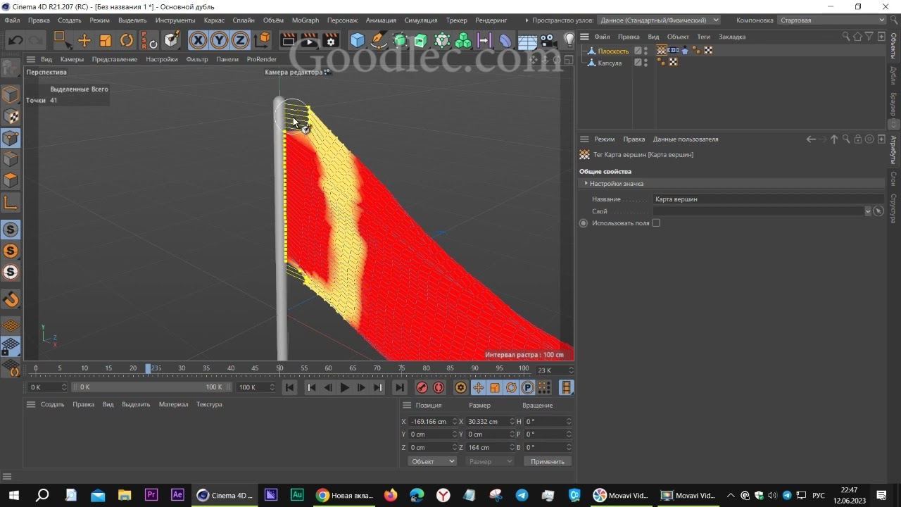Select Плоскость object in tree

click(613, 51)
